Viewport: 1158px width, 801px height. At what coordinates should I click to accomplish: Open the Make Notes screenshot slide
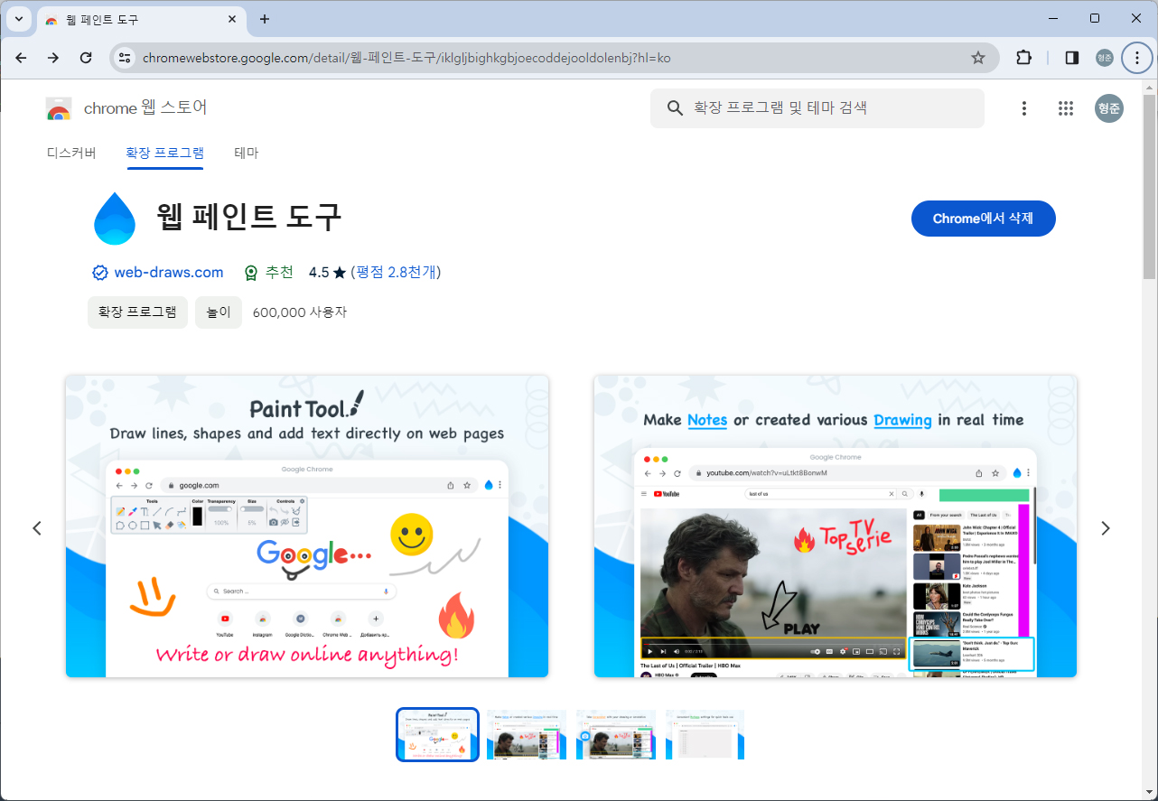pos(835,526)
